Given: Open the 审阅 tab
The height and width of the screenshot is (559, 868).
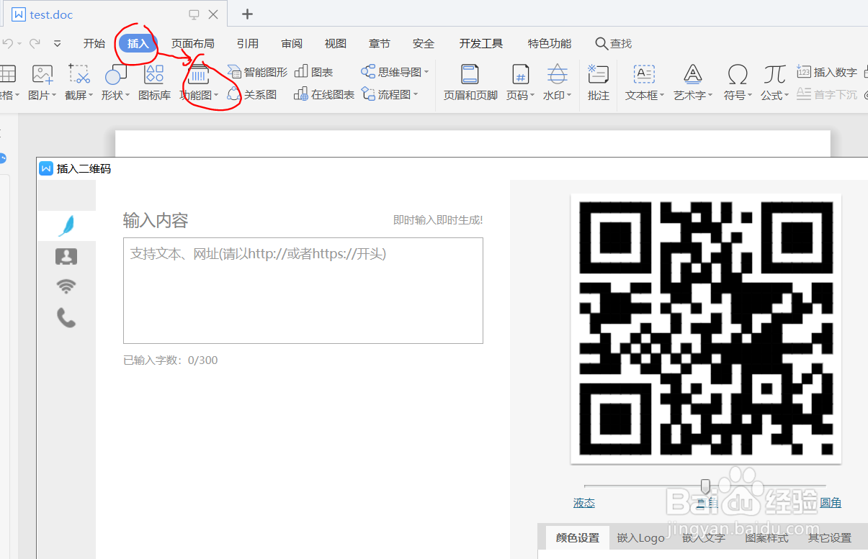Looking at the screenshot, I should point(292,44).
